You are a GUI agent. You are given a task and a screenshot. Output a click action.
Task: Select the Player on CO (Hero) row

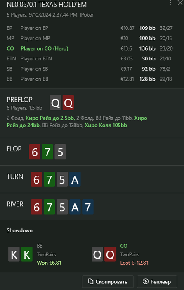(90, 48)
